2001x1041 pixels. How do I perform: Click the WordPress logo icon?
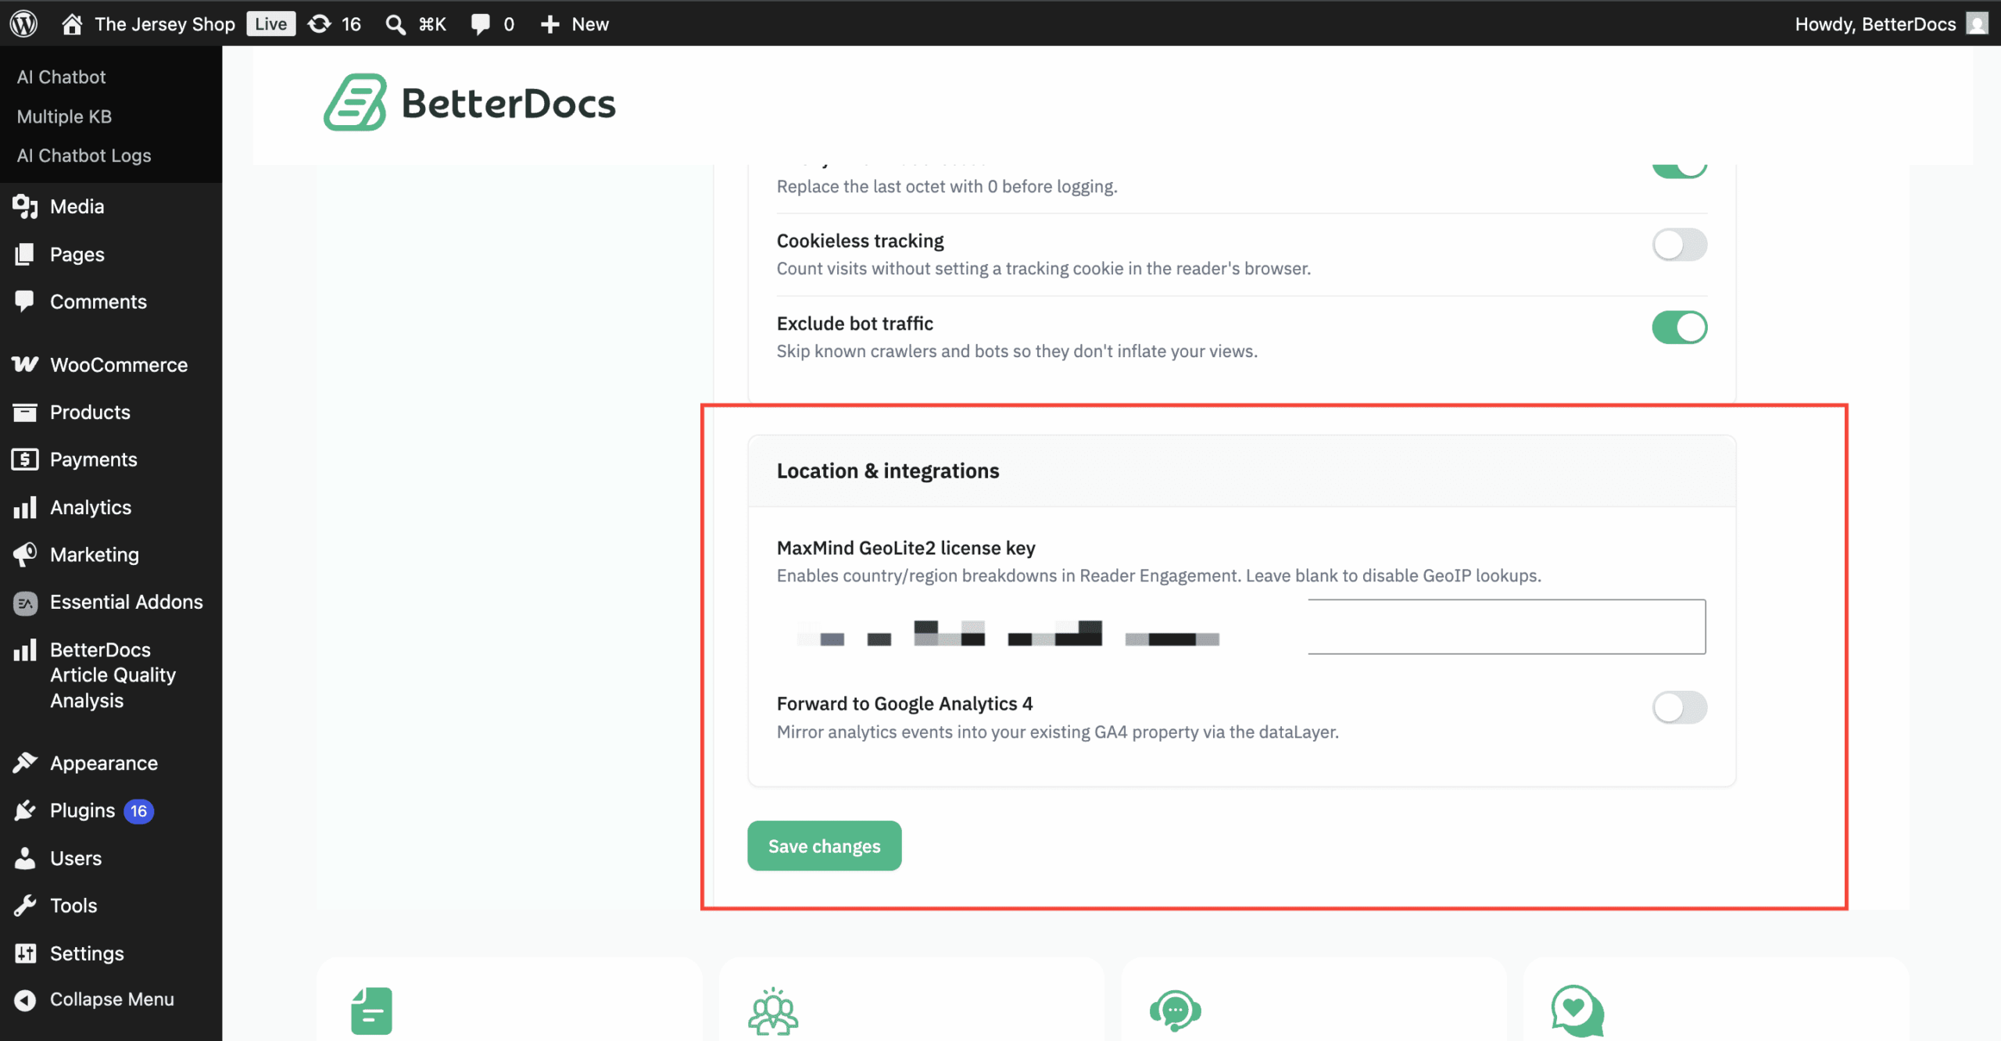pyautogui.click(x=23, y=23)
